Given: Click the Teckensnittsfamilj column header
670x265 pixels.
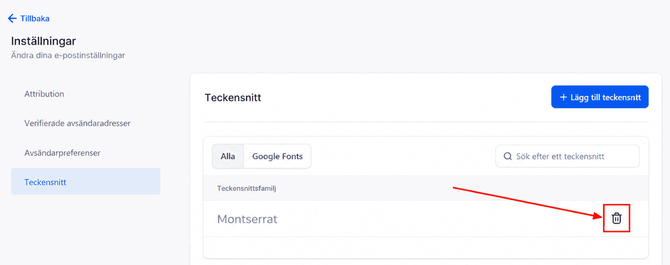Looking at the screenshot, I should click(247, 188).
